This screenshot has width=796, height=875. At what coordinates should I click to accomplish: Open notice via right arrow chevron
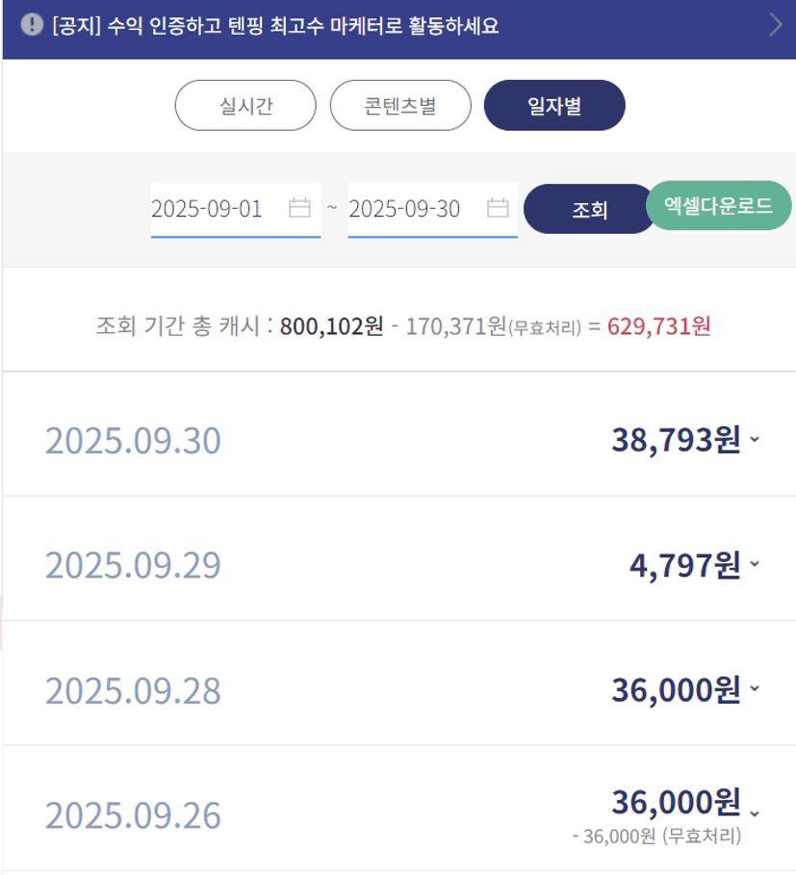(776, 25)
